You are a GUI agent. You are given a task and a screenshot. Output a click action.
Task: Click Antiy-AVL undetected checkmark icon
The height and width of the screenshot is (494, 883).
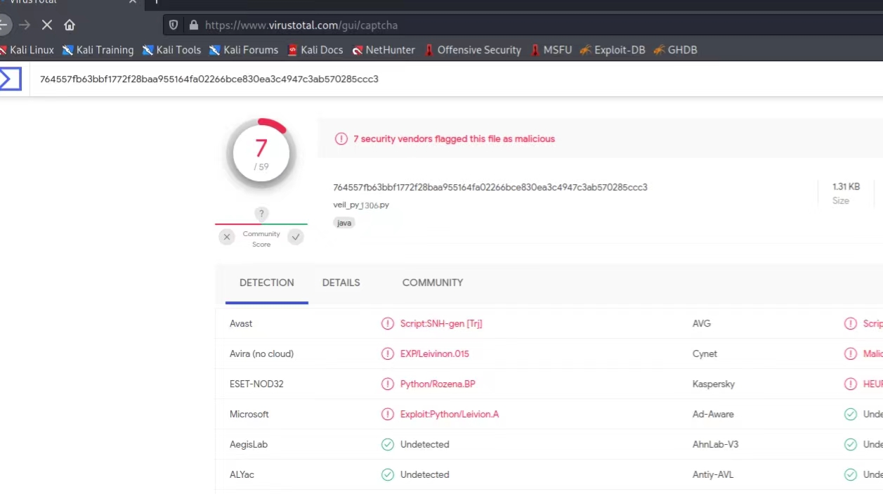pyautogui.click(x=851, y=474)
